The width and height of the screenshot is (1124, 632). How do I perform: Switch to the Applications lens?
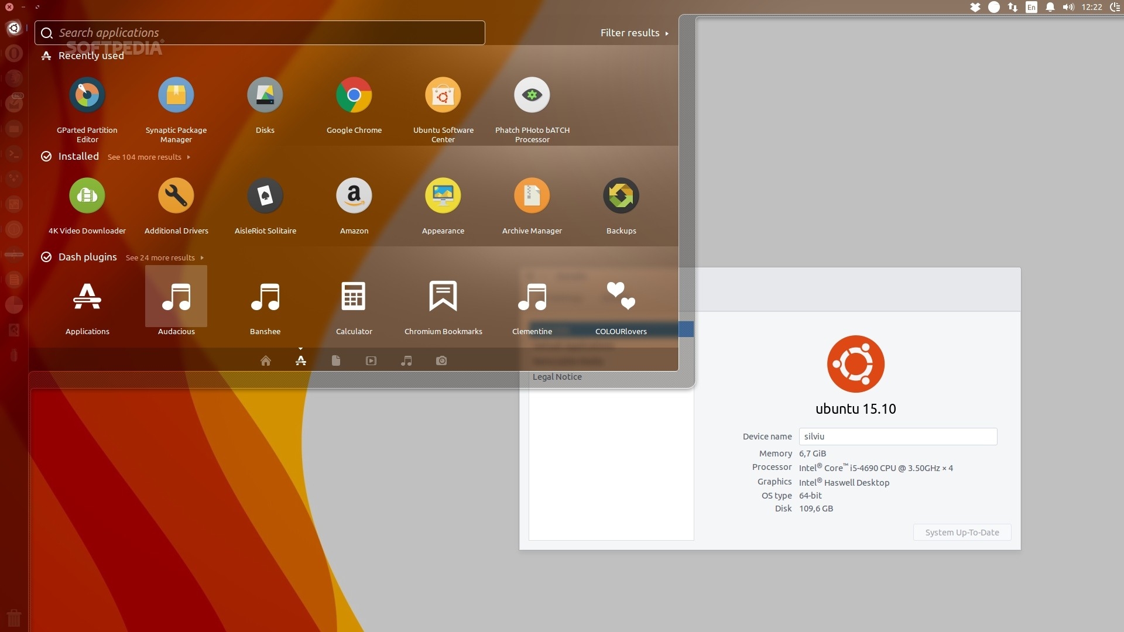[301, 360]
